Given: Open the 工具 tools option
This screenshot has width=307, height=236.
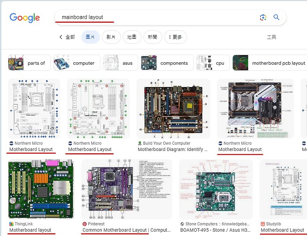Looking at the screenshot, I should pyautogui.click(x=272, y=37).
